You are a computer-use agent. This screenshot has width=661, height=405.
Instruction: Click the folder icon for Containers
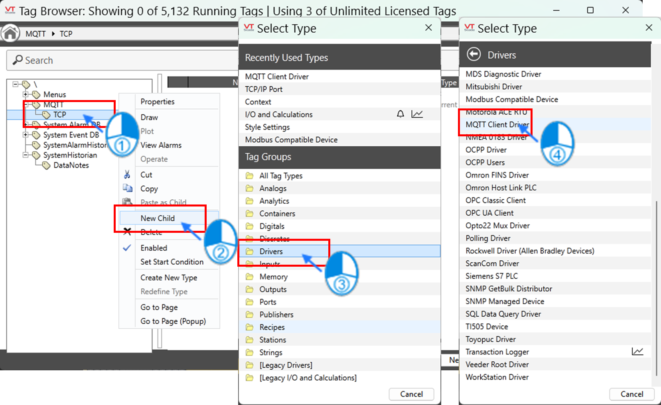250,214
